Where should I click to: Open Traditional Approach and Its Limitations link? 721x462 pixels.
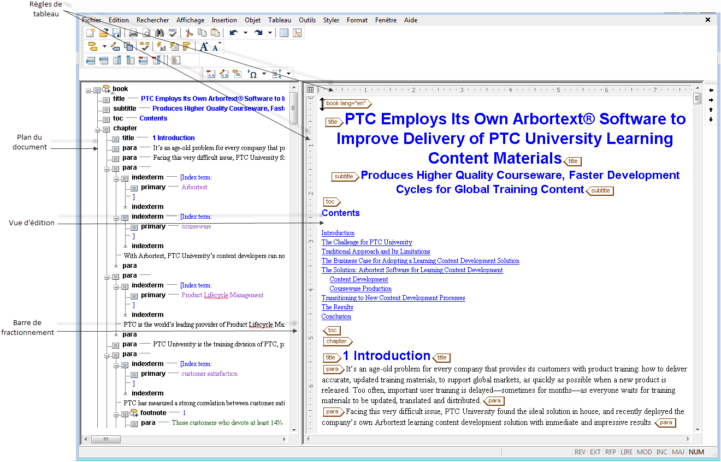coord(376,251)
